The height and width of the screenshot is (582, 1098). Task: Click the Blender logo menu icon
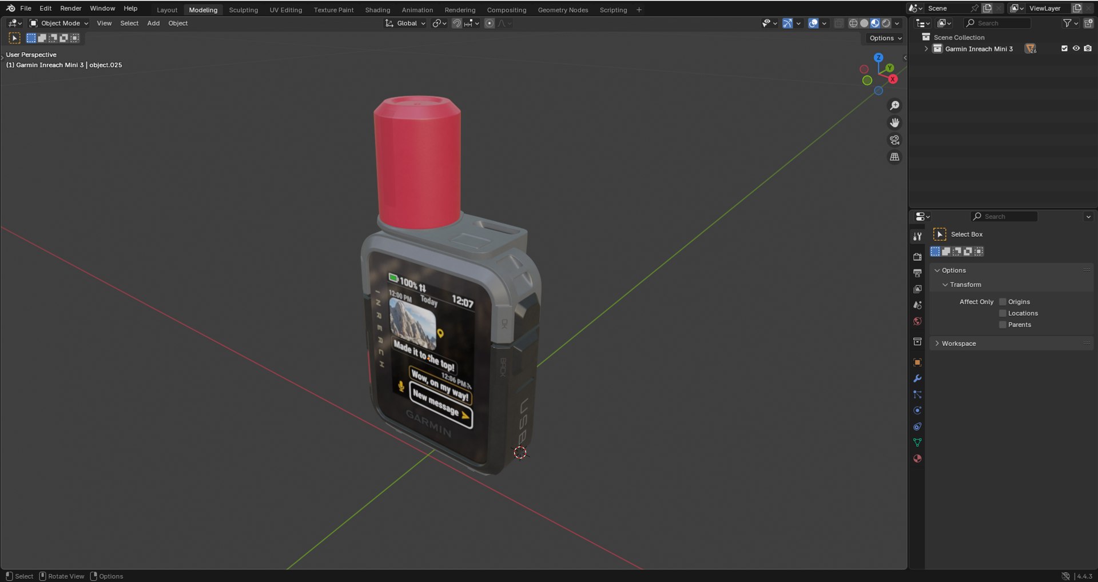tap(10, 8)
